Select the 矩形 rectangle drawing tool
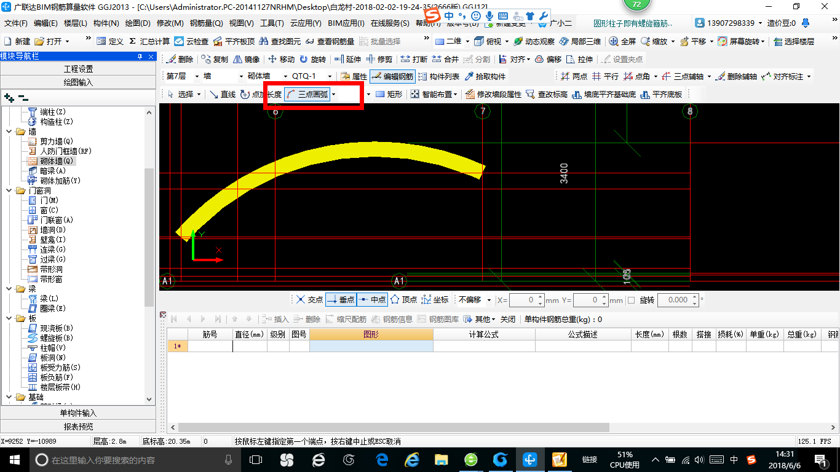Image resolution: width=840 pixels, height=472 pixels. click(389, 95)
